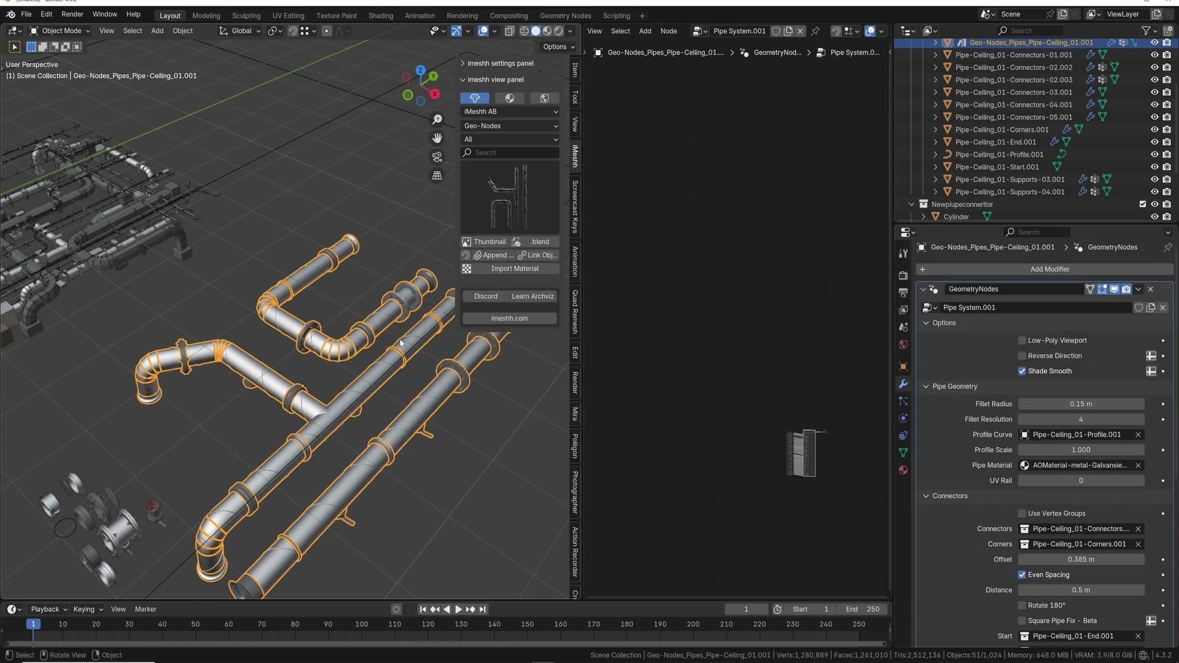Click the Append button in imeshh panel

coord(493,255)
